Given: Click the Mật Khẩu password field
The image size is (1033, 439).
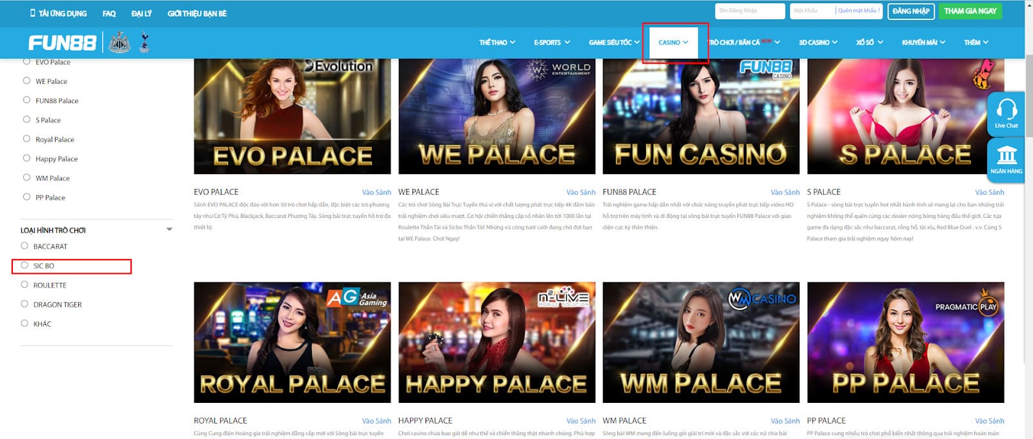Looking at the screenshot, I should (812, 11).
